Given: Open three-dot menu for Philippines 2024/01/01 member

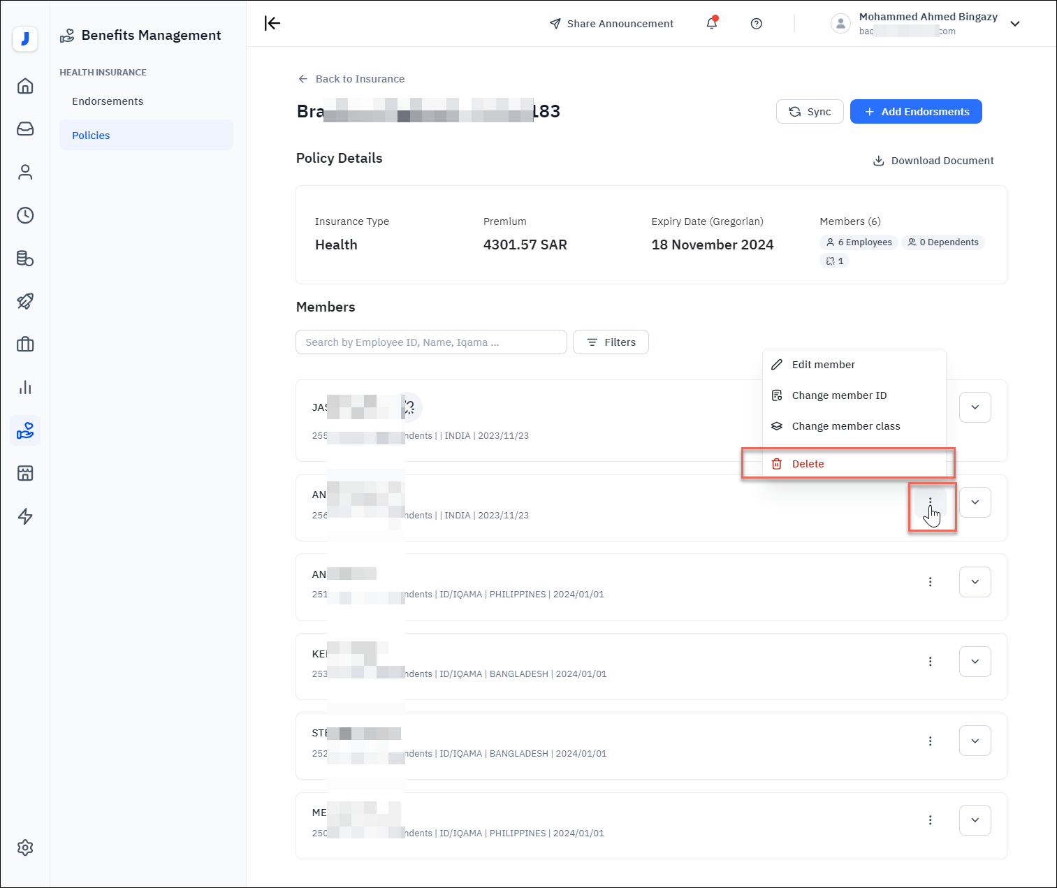Looking at the screenshot, I should pyautogui.click(x=930, y=582).
